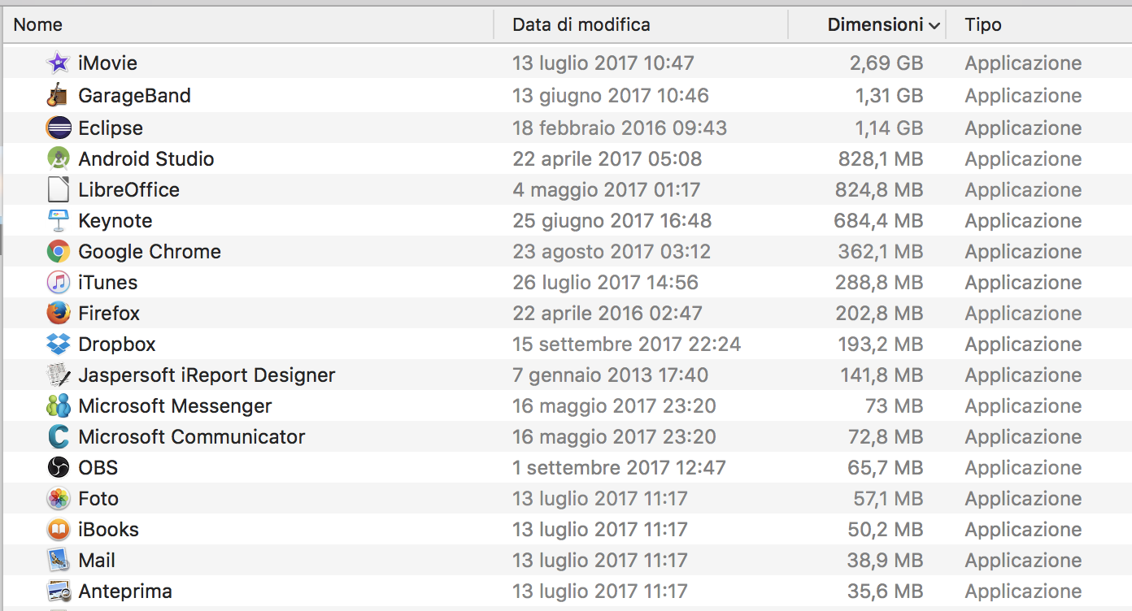Sort by the Nome column header

38,24
